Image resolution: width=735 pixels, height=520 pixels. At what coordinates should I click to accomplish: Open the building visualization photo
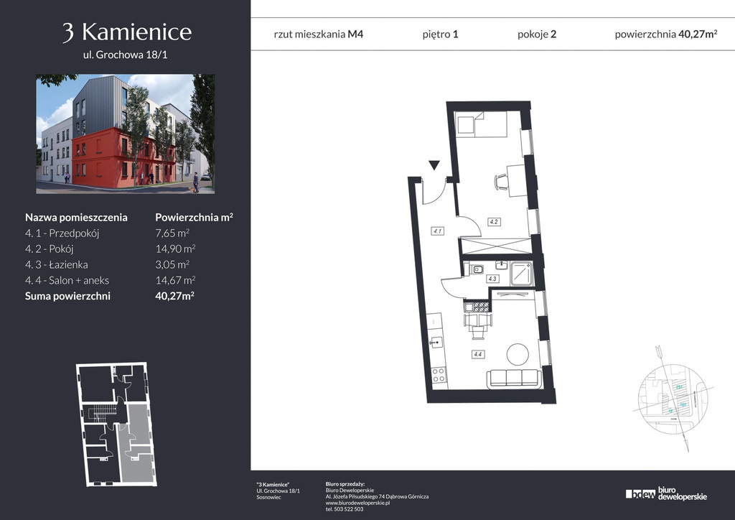point(126,134)
